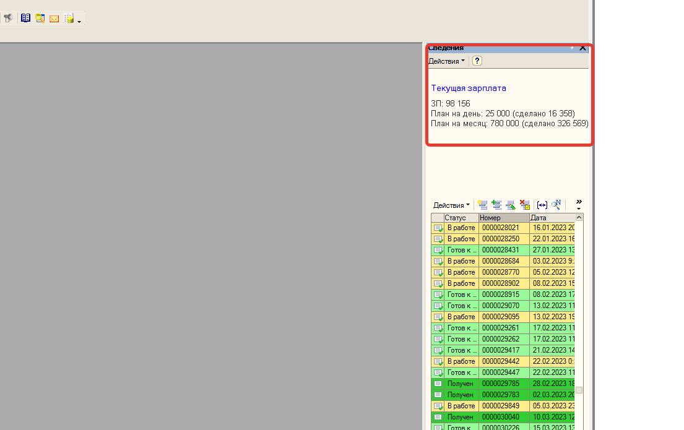Select the number cell 0000029447
The image size is (684, 430).
(x=504, y=372)
